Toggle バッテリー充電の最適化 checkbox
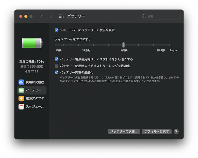This screenshot has height=158, width=198. click(57, 72)
